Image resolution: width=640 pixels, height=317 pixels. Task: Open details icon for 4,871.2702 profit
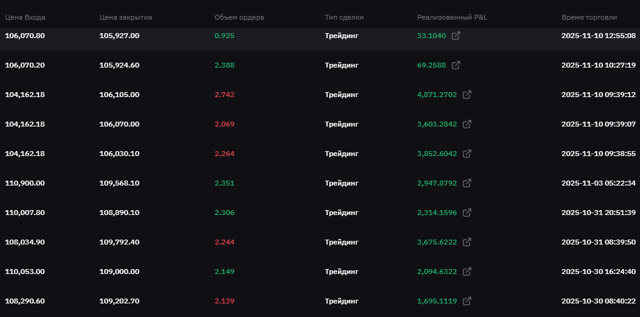(x=467, y=95)
